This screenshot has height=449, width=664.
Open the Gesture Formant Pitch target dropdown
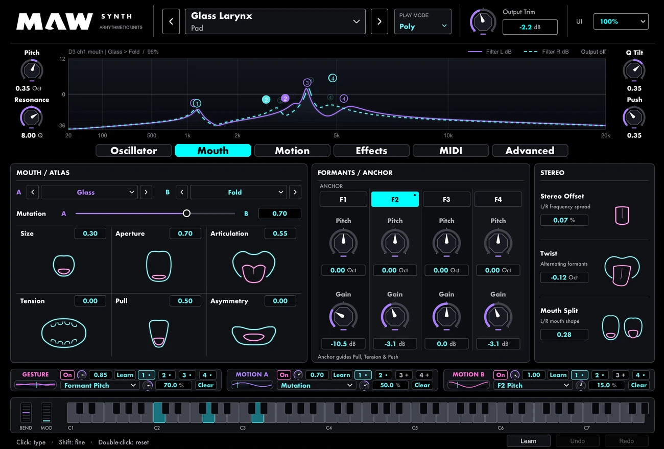point(100,385)
